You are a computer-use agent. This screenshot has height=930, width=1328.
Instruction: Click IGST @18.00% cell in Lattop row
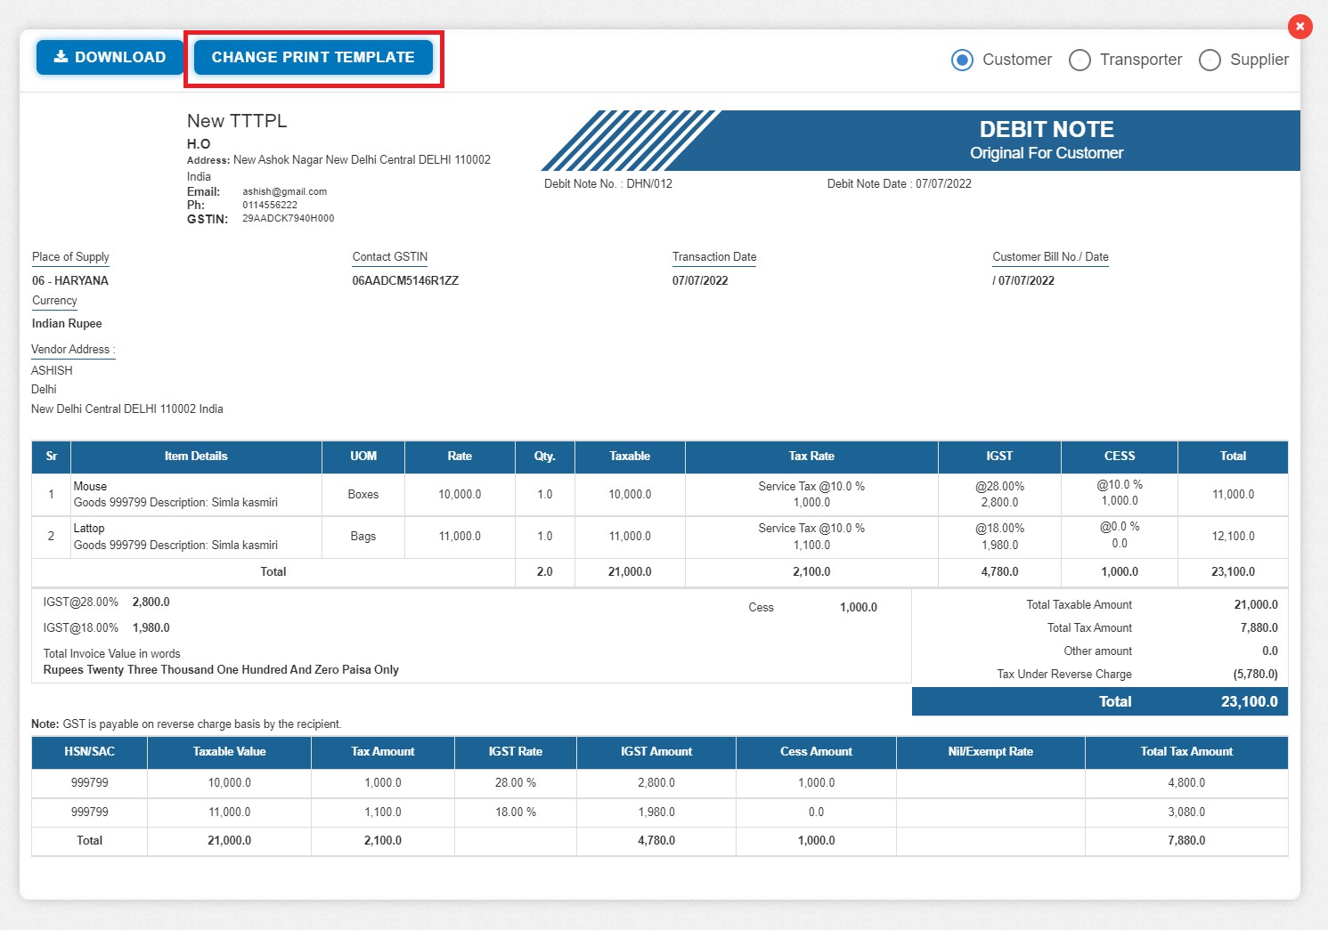pos(999,536)
